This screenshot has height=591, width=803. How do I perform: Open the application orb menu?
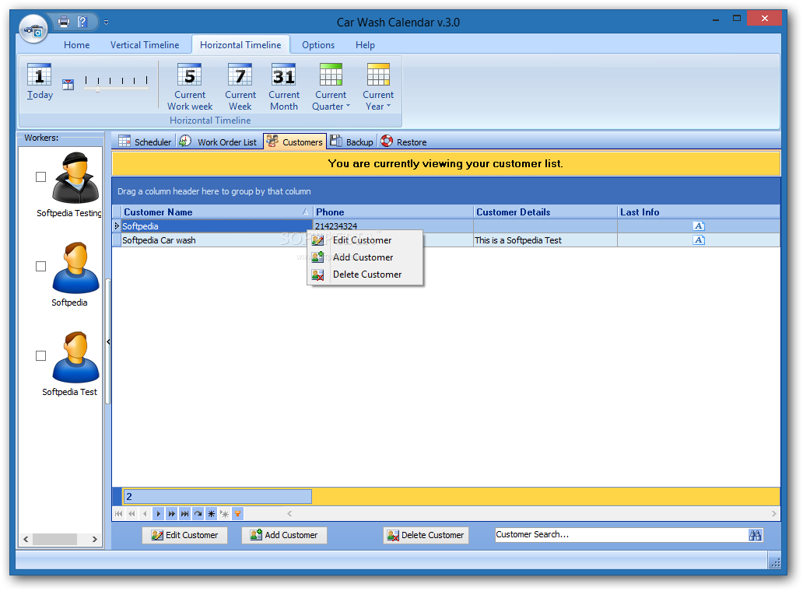(x=33, y=30)
